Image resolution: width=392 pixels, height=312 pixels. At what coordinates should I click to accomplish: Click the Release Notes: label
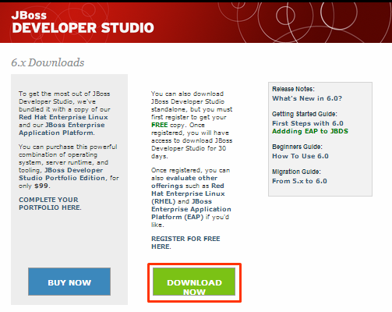click(x=293, y=89)
